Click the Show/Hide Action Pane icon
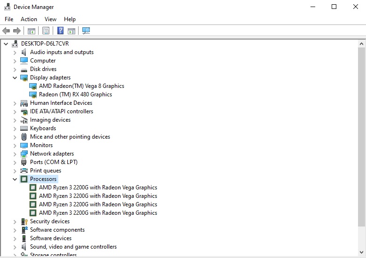 (72, 31)
